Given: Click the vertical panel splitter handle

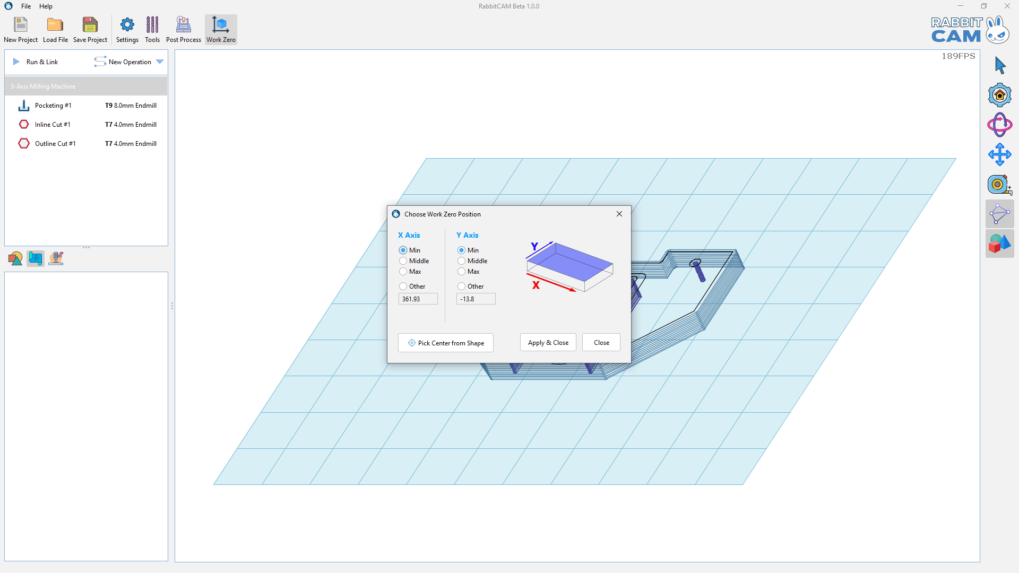Looking at the screenshot, I should tap(172, 306).
